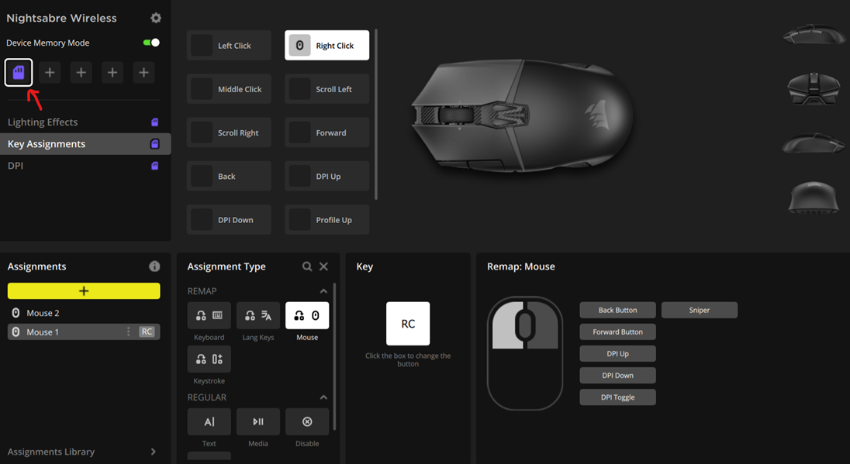
Task: Click scroll wheel on remap mouse diagram
Action: pos(525,324)
